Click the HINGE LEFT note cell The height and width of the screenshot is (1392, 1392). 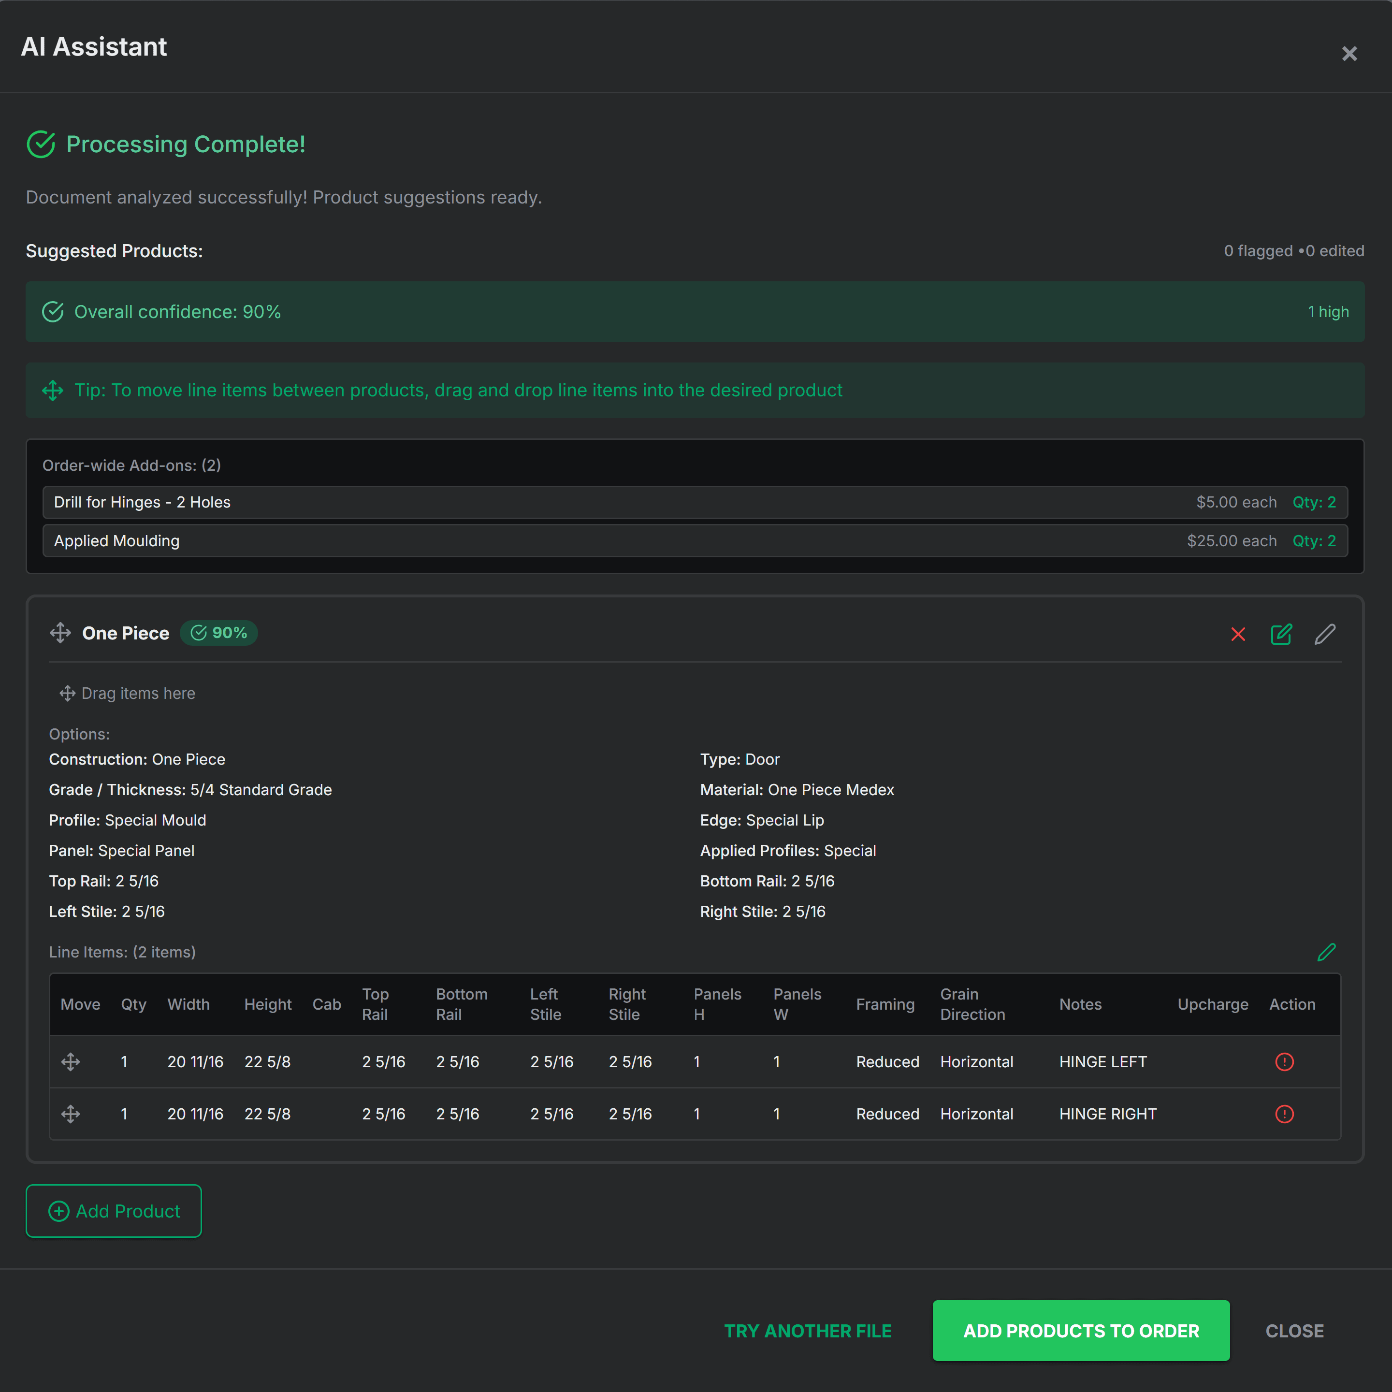point(1102,1061)
